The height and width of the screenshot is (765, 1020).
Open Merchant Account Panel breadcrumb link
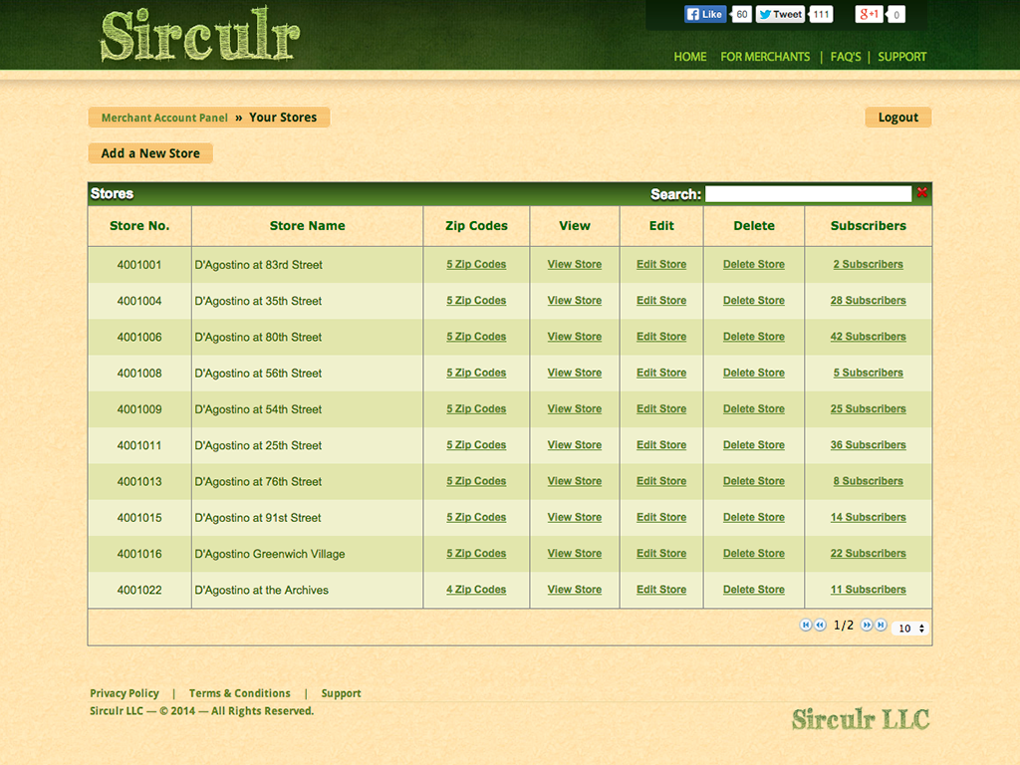coord(164,118)
